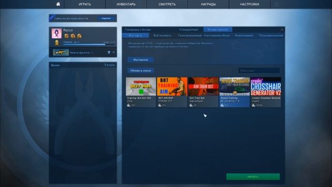Select the Training: Bot Aim V5C map thumbnail

point(141,87)
